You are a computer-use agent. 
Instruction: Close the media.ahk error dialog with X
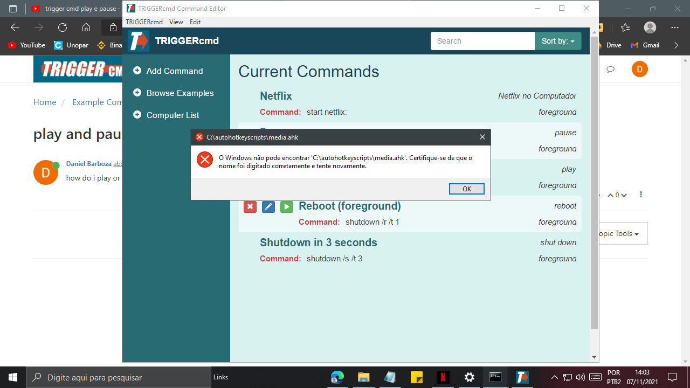482,137
